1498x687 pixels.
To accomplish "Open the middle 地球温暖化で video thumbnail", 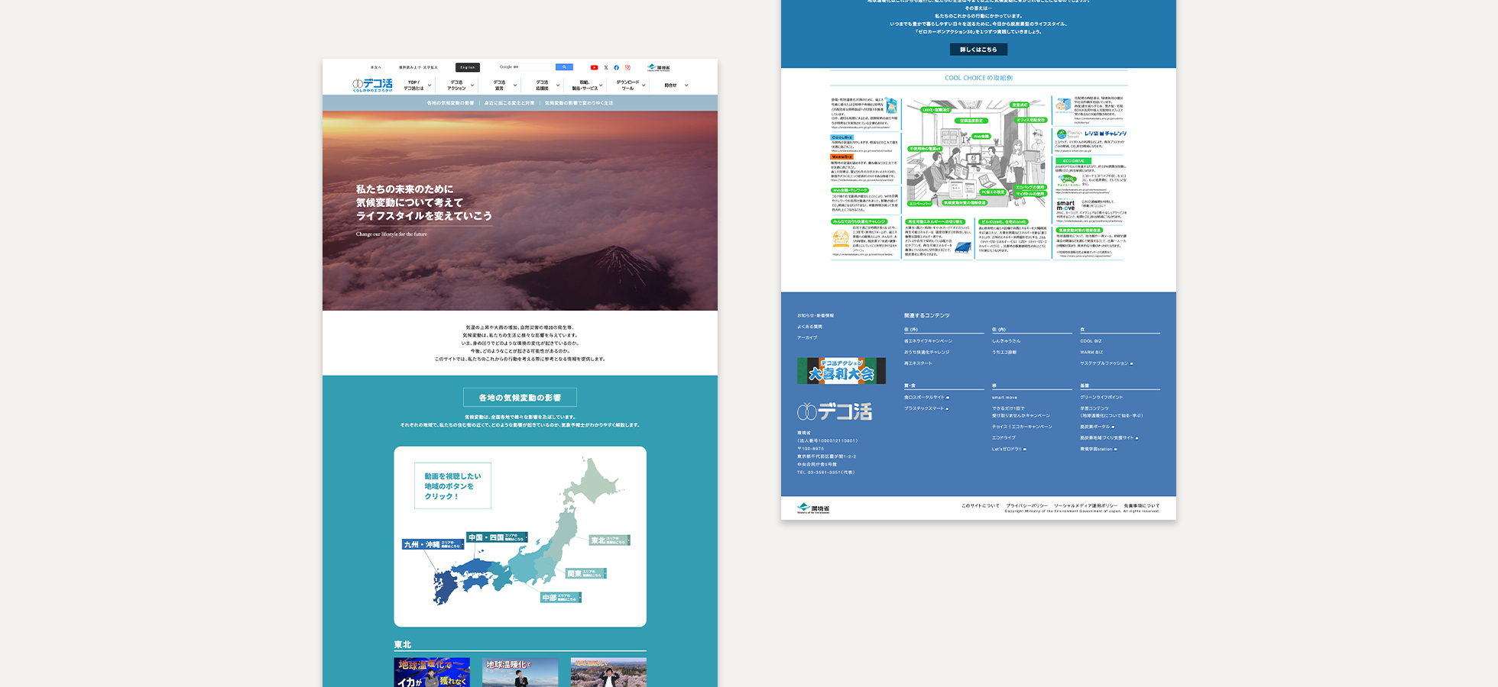I will point(520,672).
